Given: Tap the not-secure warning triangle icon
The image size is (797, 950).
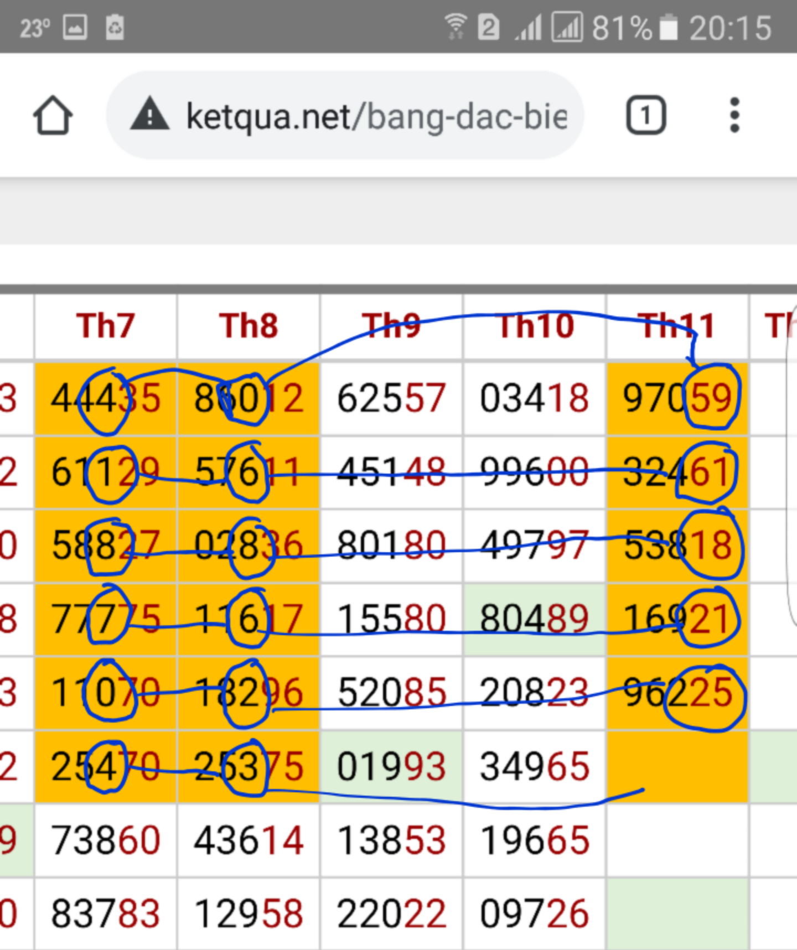Looking at the screenshot, I should (149, 116).
